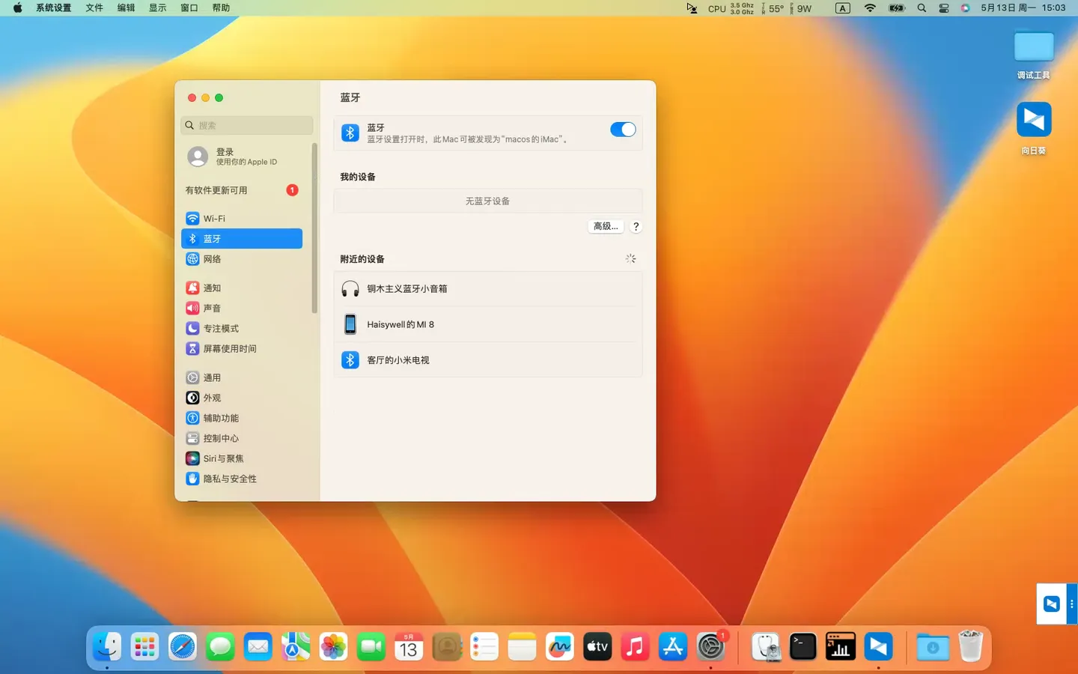This screenshot has height=674, width=1078.
Task: Open 隐私与安全性 settings
Action: tap(229, 478)
